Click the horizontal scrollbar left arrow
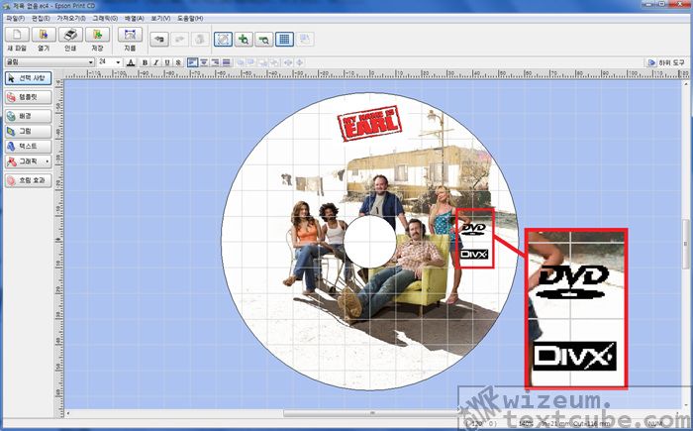The height and width of the screenshot is (431, 693). [67, 413]
